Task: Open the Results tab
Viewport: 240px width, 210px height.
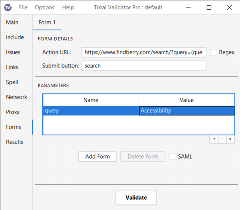Action: [15, 142]
